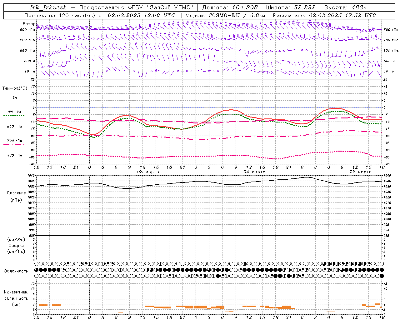
Task: Click the (мм/1ч.) precipitation unit label
Action: click(x=16, y=252)
